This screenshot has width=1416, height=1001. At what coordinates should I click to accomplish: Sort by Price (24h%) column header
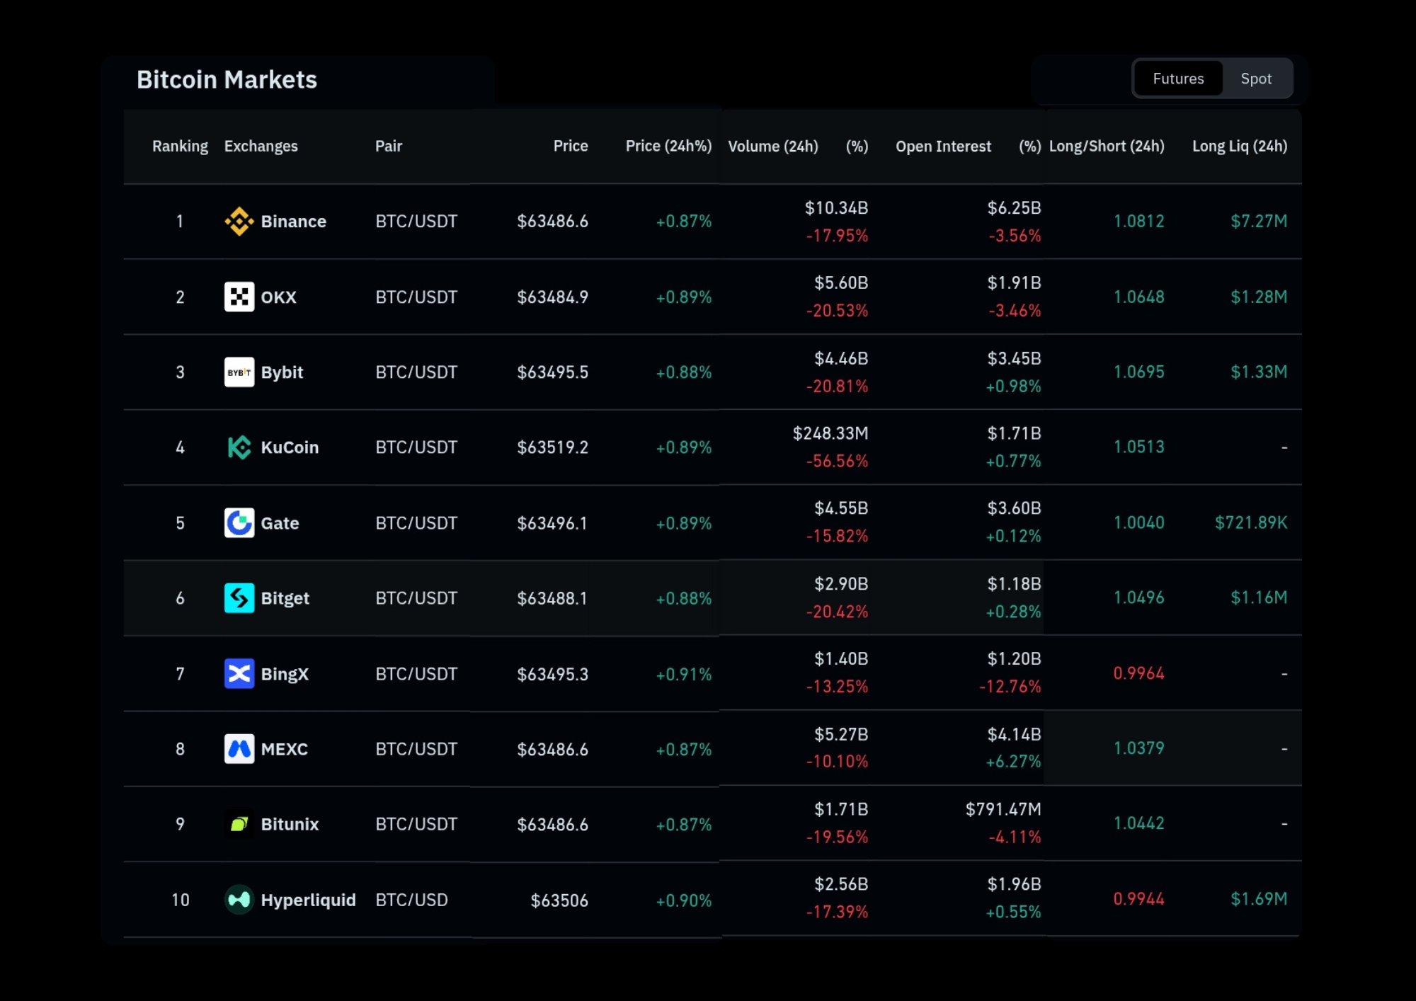coord(668,147)
